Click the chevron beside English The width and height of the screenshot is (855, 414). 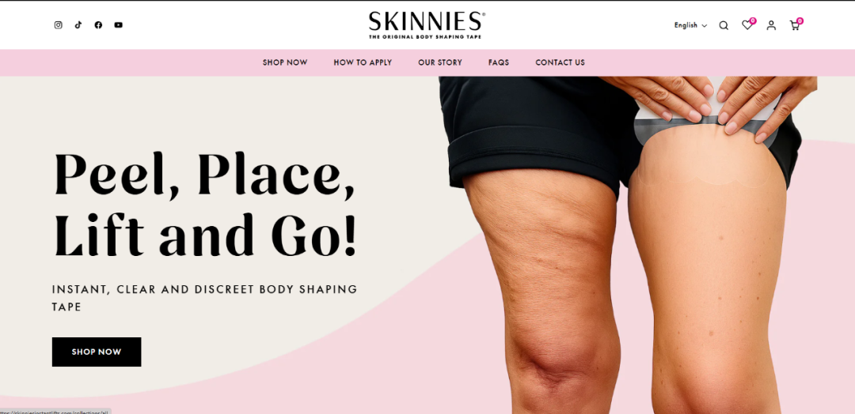(x=705, y=25)
